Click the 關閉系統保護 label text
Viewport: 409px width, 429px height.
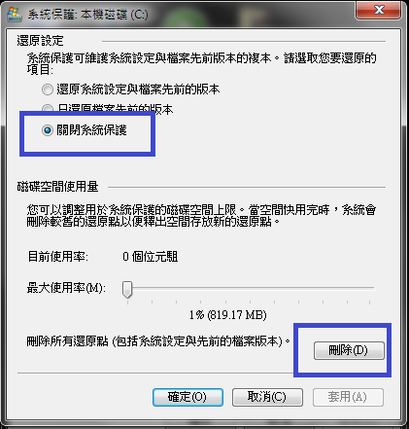coord(91,130)
